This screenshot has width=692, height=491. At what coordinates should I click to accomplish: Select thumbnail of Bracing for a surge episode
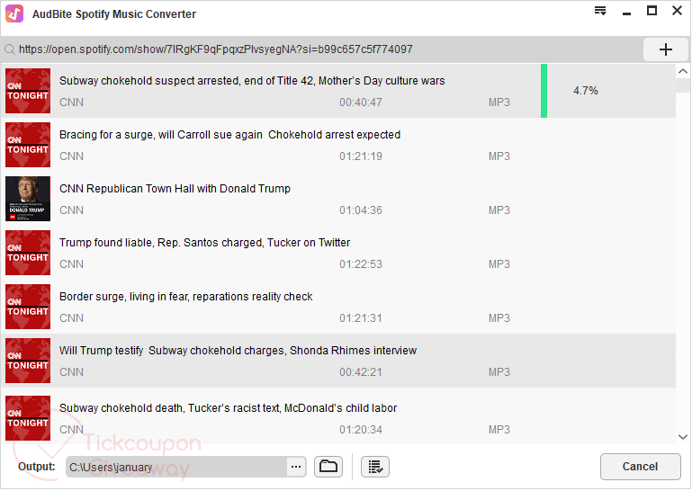pos(28,145)
